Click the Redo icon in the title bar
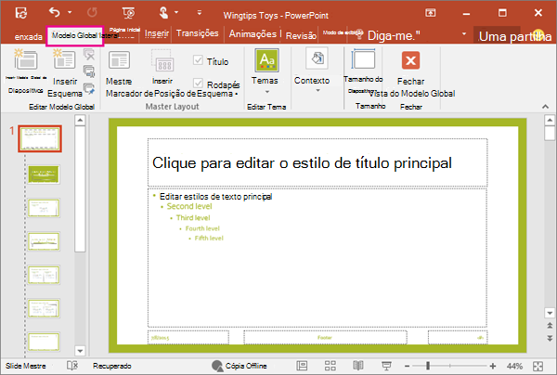Image resolution: width=557 pixels, height=375 pixels. pos(92,12)
